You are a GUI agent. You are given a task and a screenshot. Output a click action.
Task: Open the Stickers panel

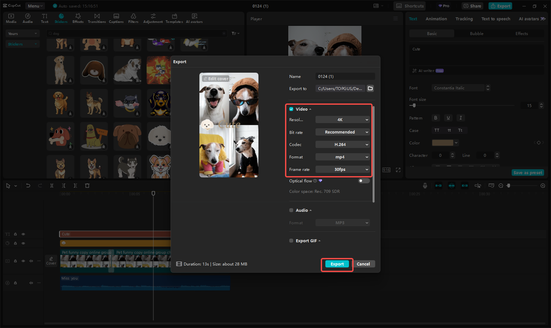click(x=61, y=18)
